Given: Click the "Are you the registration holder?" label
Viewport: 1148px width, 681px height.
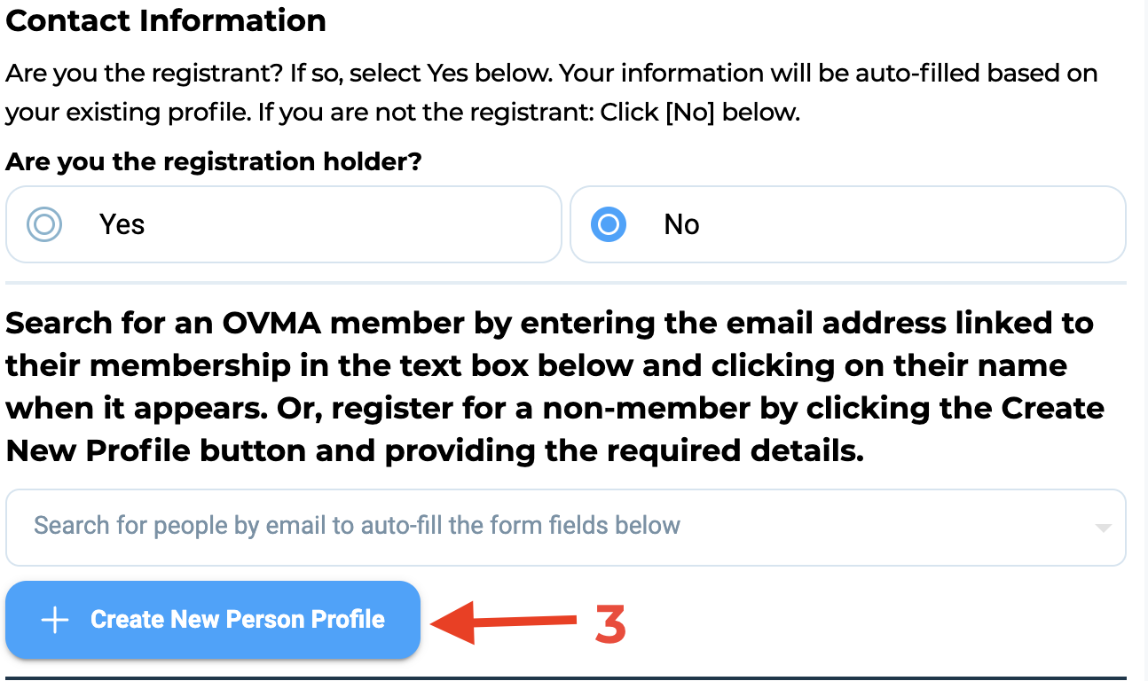Looking at the screenshot, I should (x=214, y=161).
